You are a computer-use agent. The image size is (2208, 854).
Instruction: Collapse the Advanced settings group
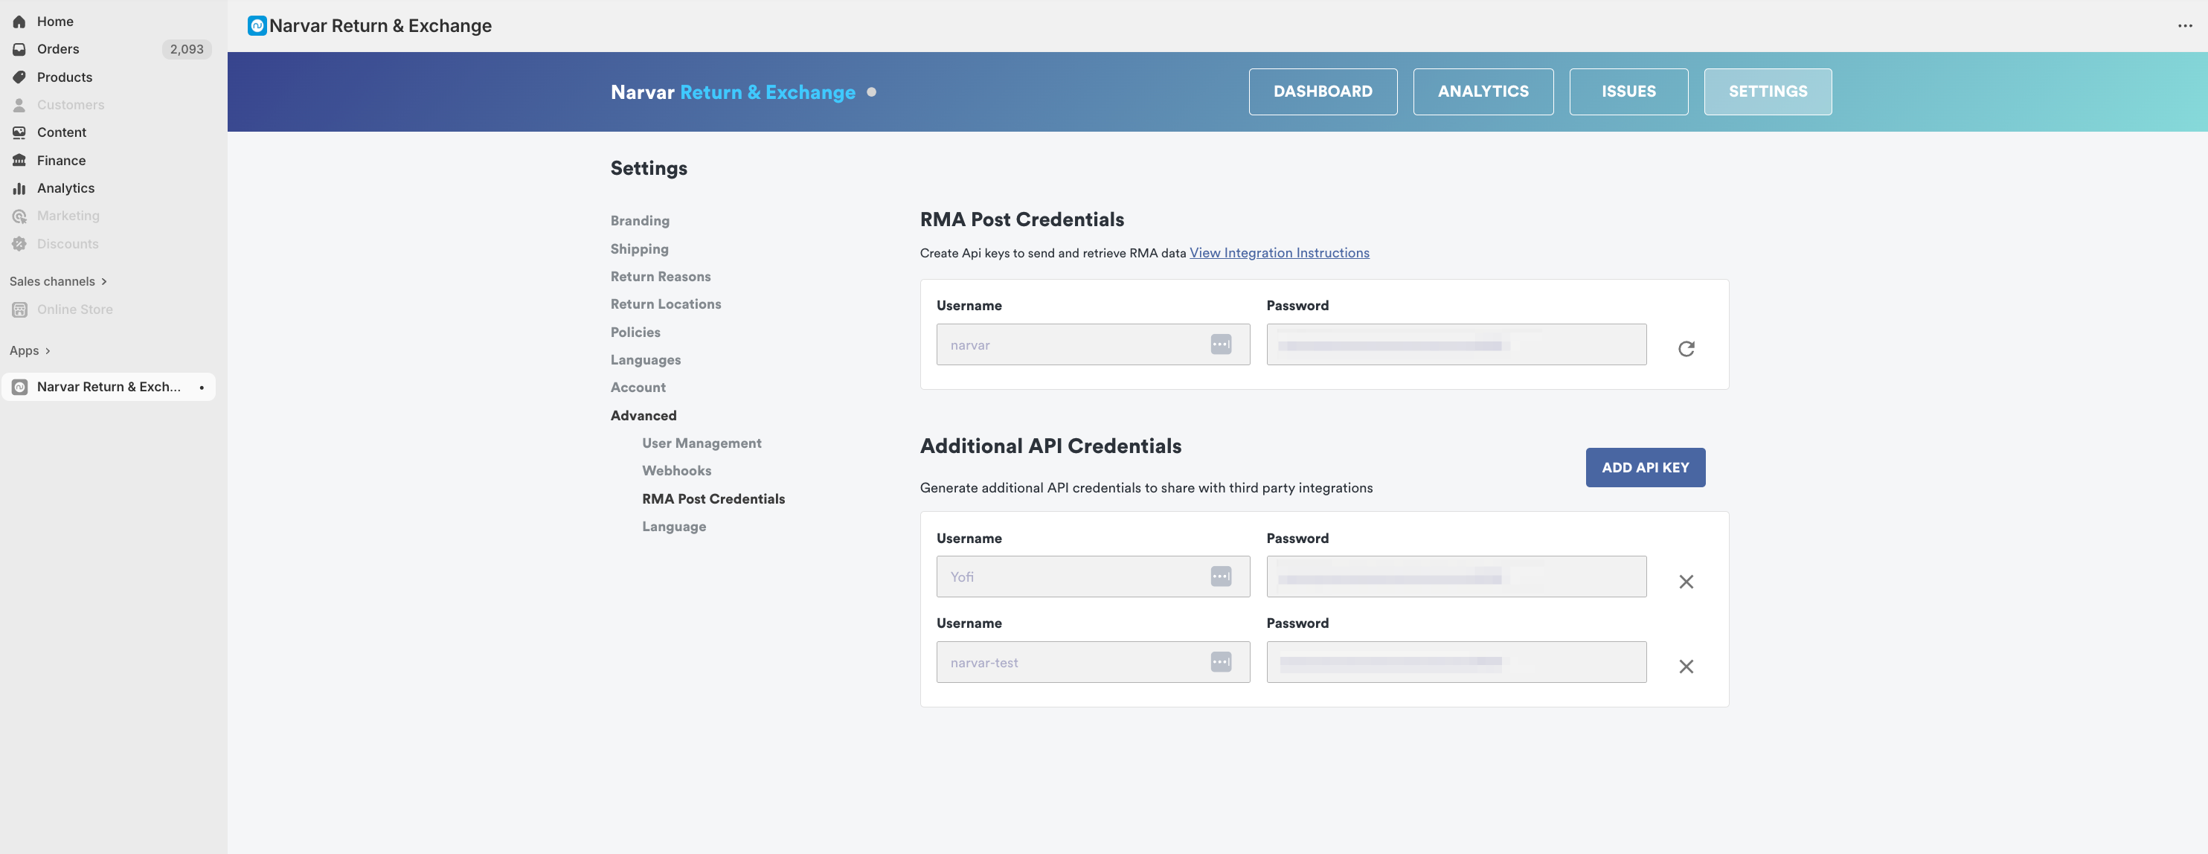643,415
